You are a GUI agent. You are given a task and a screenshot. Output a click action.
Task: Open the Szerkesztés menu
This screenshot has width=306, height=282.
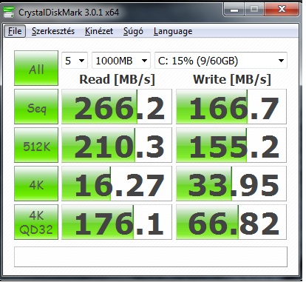coord(53,31)
